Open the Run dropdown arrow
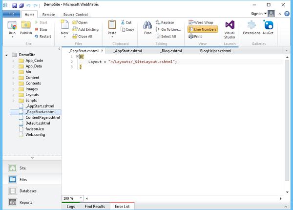Viewport: 293px width, 210px height. point(12,37)
